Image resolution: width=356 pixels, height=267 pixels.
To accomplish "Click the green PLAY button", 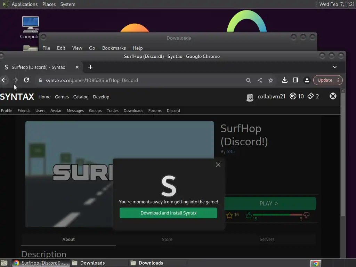I will point(270,203).
